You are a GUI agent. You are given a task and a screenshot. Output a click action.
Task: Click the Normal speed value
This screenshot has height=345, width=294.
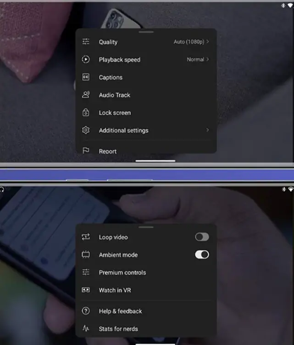[x=195, y=59]
